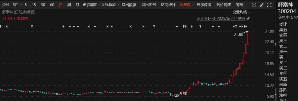
Task: Click the leftmost star event marker above chart
Action: point(7,26)
